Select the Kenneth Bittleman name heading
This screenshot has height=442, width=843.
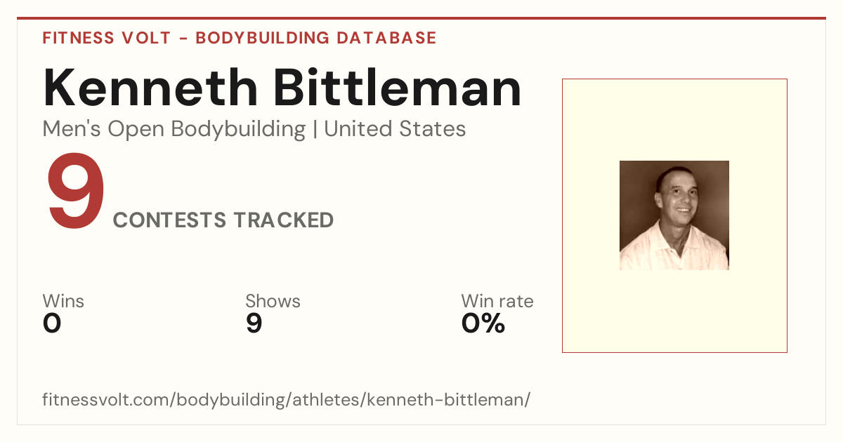coord(282,87)
